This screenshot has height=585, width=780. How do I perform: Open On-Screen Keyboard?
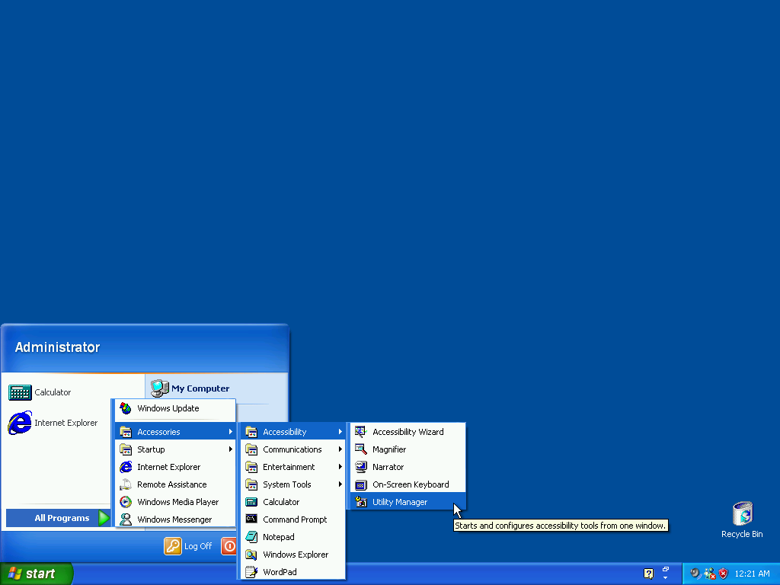pos(410,484)
